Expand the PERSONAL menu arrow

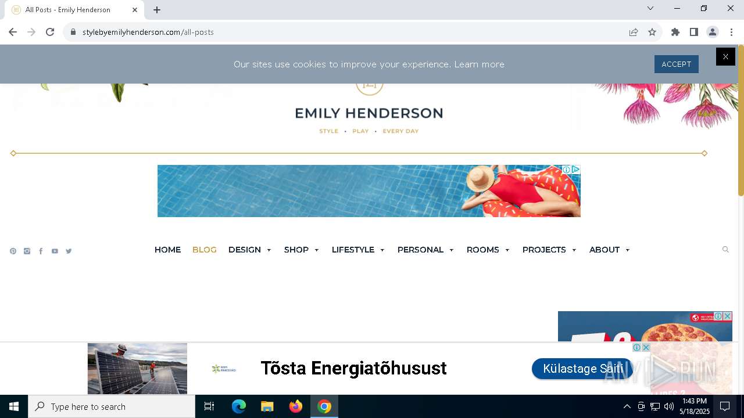coord(451,250)
